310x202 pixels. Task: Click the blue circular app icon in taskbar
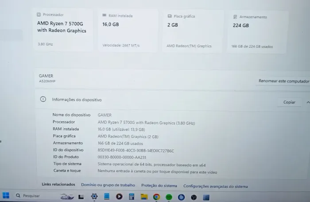tap(181, 197)
